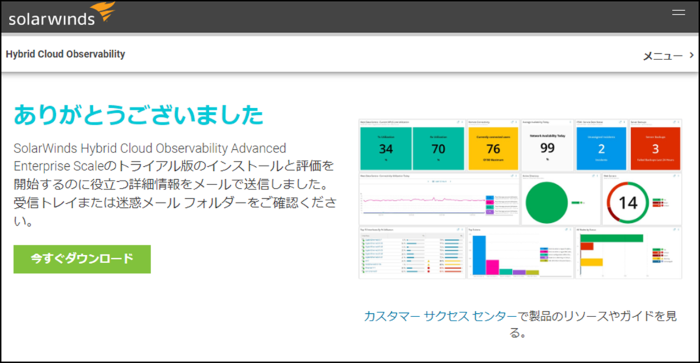Screen dimensions: 700x363
Task: Click the 今すぐダウンロード button
Action: tap(82, 259)
